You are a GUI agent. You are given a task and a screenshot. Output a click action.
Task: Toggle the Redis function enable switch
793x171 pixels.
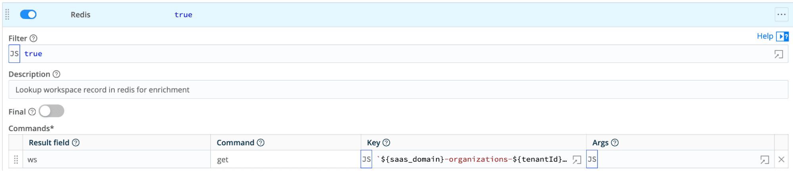pos(28,15)
